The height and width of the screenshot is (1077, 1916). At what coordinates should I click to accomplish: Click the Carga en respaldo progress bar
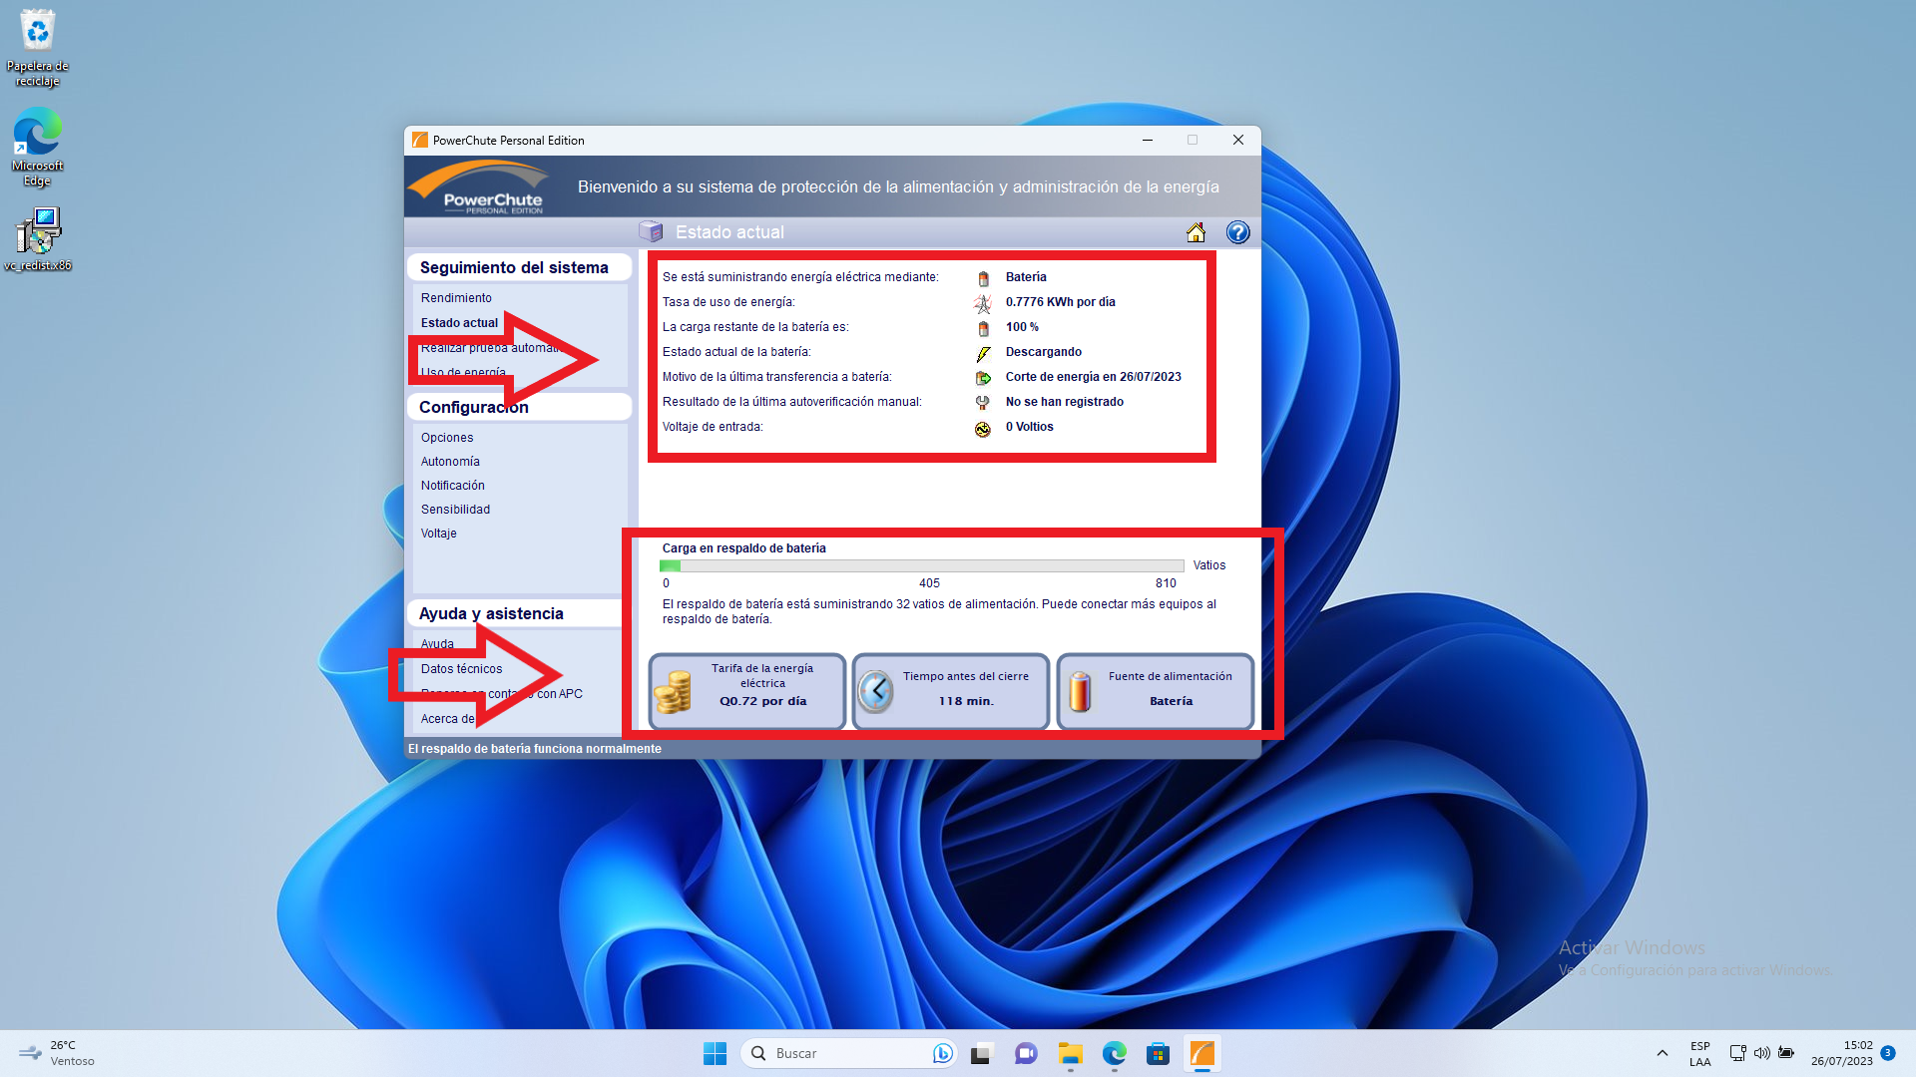(x=921, y=565)
